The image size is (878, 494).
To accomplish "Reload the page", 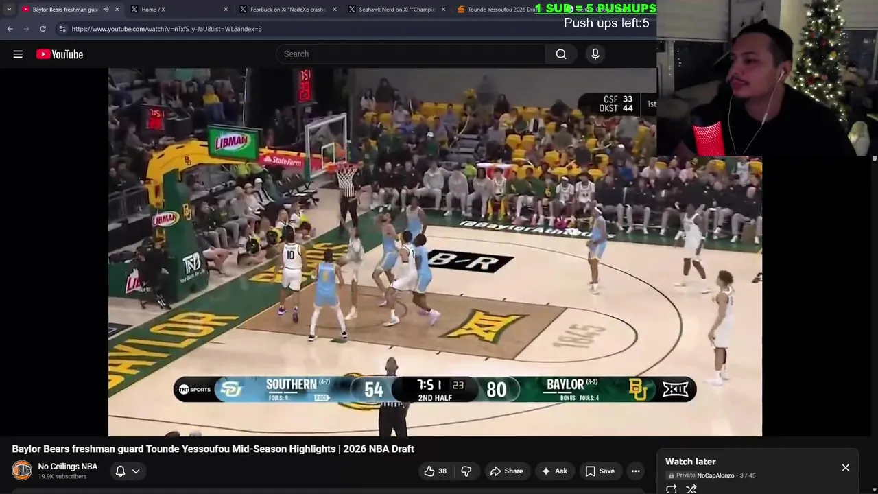I will pos(43,29).
